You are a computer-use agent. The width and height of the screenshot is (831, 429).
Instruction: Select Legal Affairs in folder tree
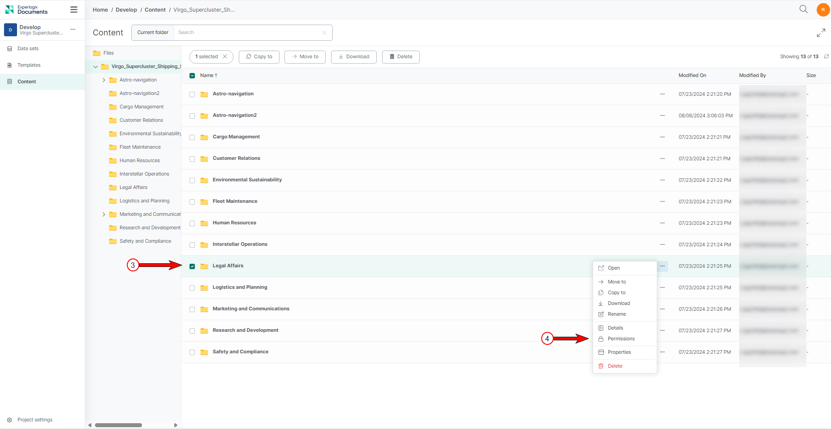pos(133,188)
